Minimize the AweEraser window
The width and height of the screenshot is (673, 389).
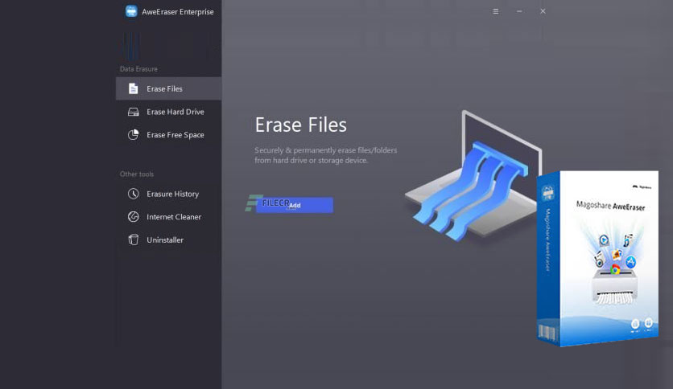click(x=519, y=11)
